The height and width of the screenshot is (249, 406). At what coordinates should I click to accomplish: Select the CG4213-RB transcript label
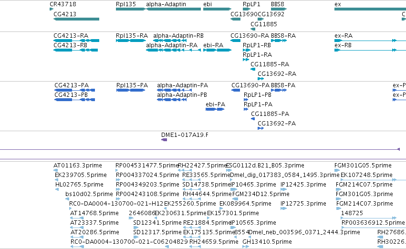(x=71, y=45)
